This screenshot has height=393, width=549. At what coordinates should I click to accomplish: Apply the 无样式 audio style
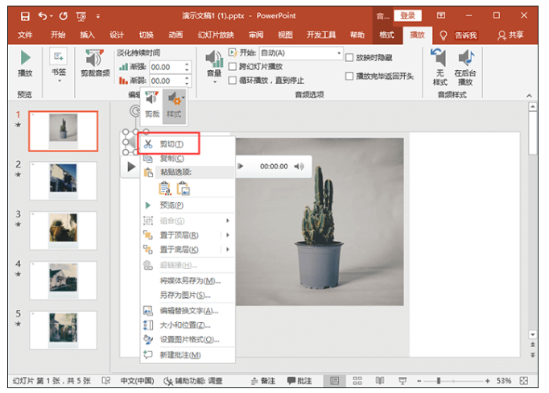click(440, 68)
